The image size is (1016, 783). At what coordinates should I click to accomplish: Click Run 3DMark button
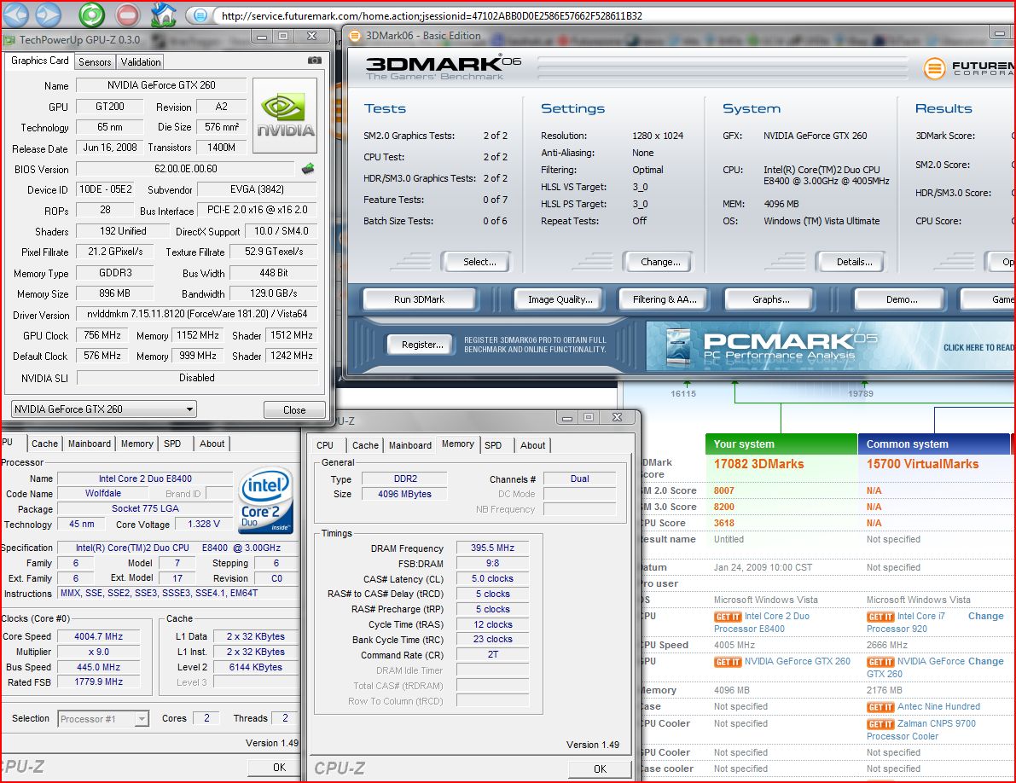pos(419,299)
